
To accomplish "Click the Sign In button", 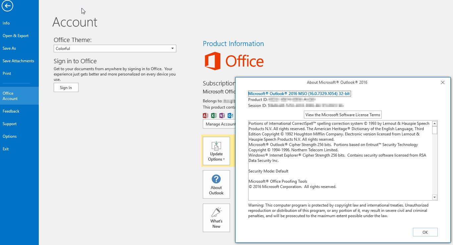I will (x=66, y=87).
